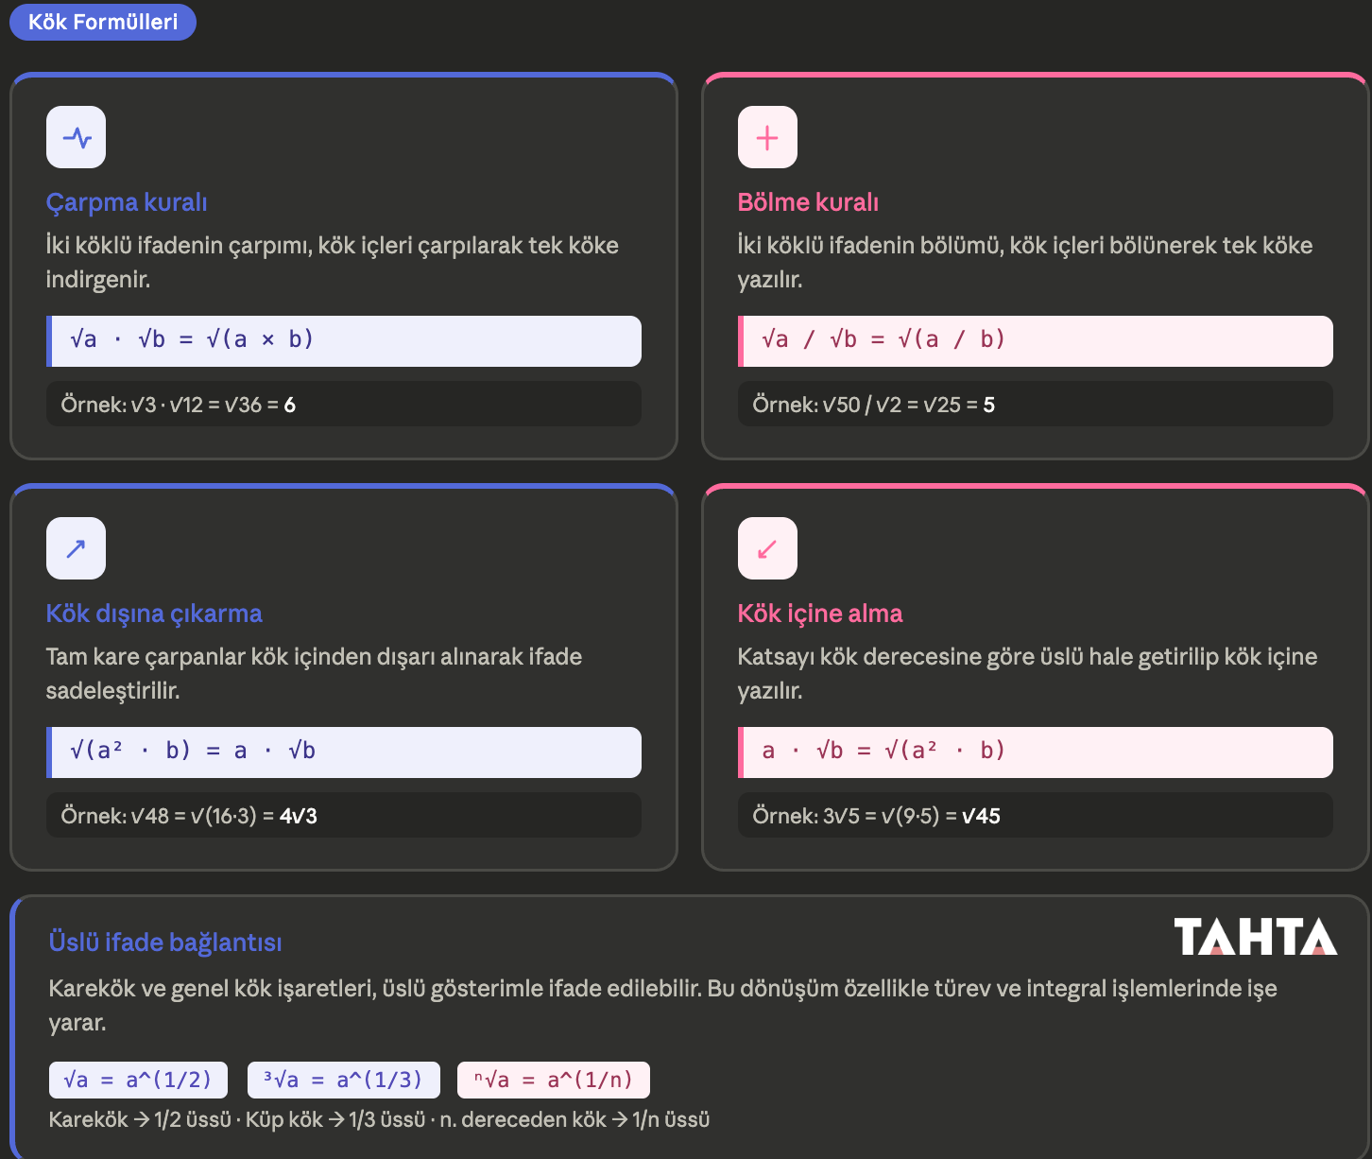
Task: Click the Kök dışına çıkarma title
Action: (x=154, y=614)
